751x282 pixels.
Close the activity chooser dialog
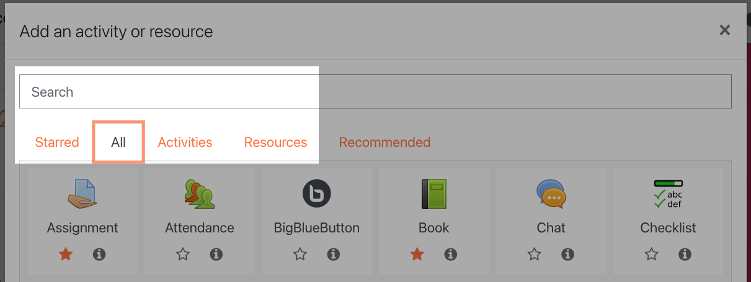click(x=724, y=30)
